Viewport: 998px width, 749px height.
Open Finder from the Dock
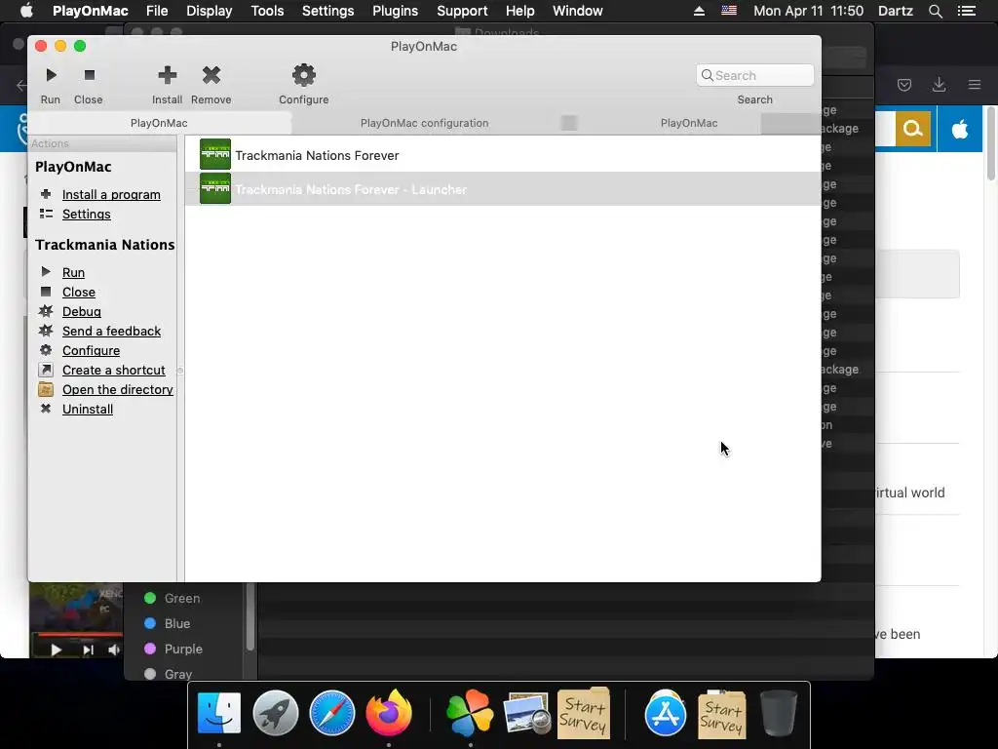click(x=219, y=713)
